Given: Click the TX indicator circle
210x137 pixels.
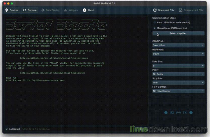Looking at the screenshot, I should tap(191, 113).
